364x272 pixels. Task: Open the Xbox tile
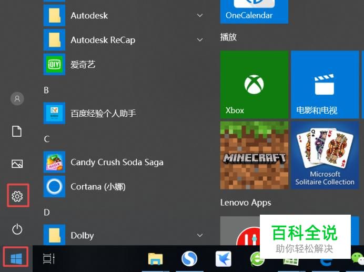click(x=254, y=85)
